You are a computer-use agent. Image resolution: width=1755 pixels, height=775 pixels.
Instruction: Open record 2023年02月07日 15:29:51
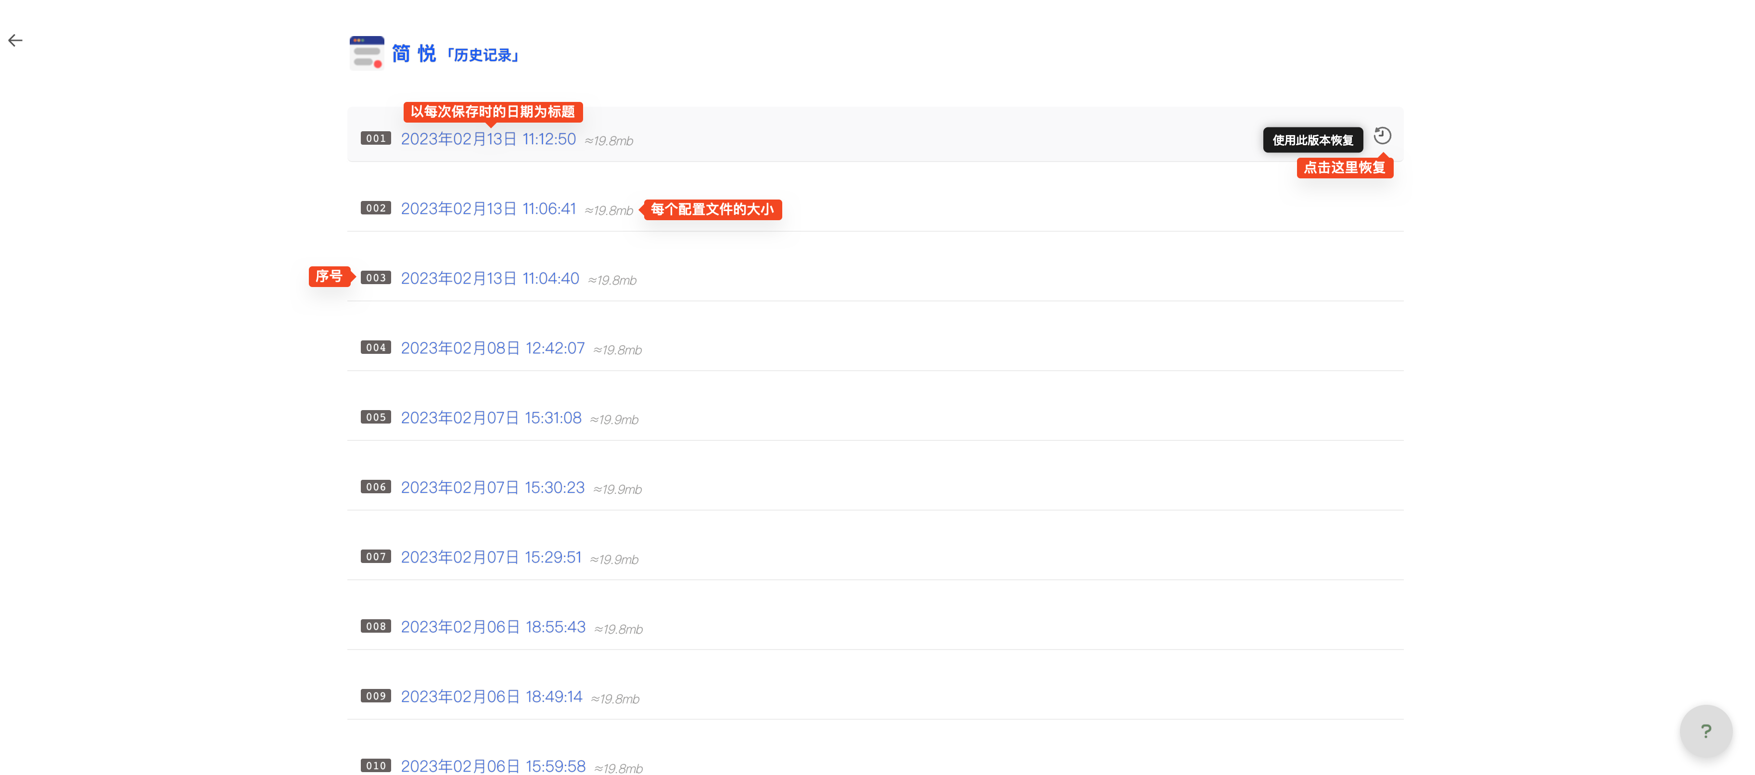click(491, 557)
